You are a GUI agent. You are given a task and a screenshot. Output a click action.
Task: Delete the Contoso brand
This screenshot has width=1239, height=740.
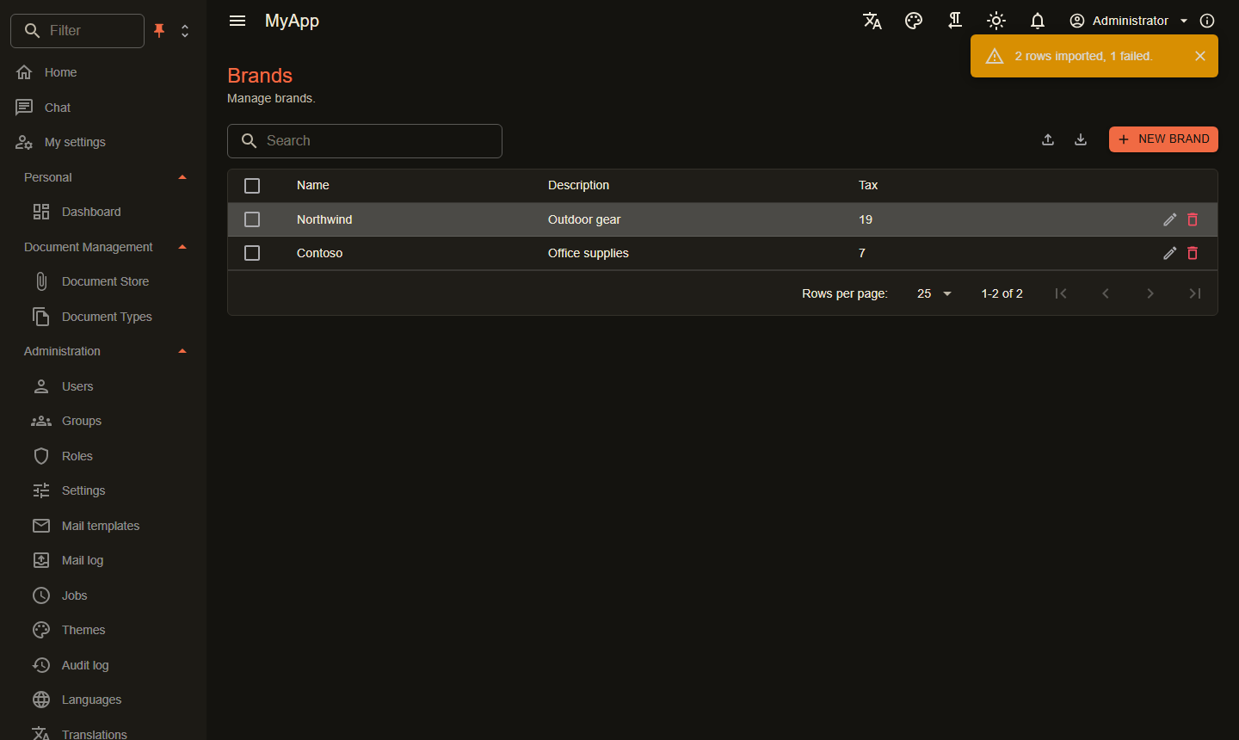point(1193,253)
